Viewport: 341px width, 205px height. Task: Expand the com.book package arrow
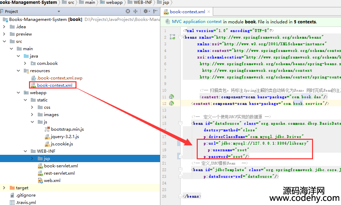(25, 63)
